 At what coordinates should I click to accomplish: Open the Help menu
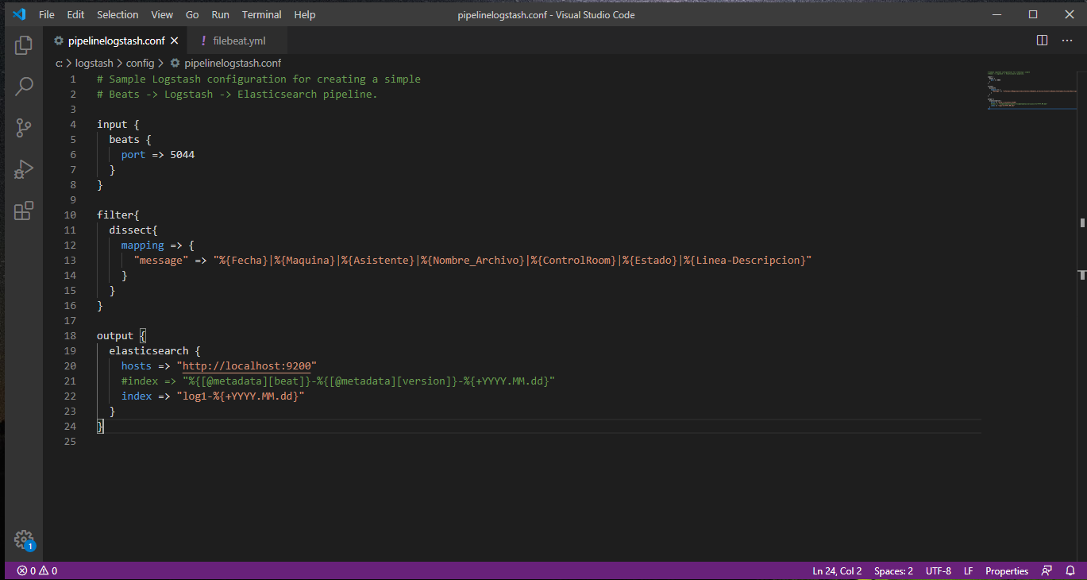pyautogui.click(x=304, y=14)
